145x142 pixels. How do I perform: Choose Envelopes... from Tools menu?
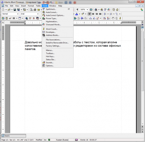click(x=58, y=32)
